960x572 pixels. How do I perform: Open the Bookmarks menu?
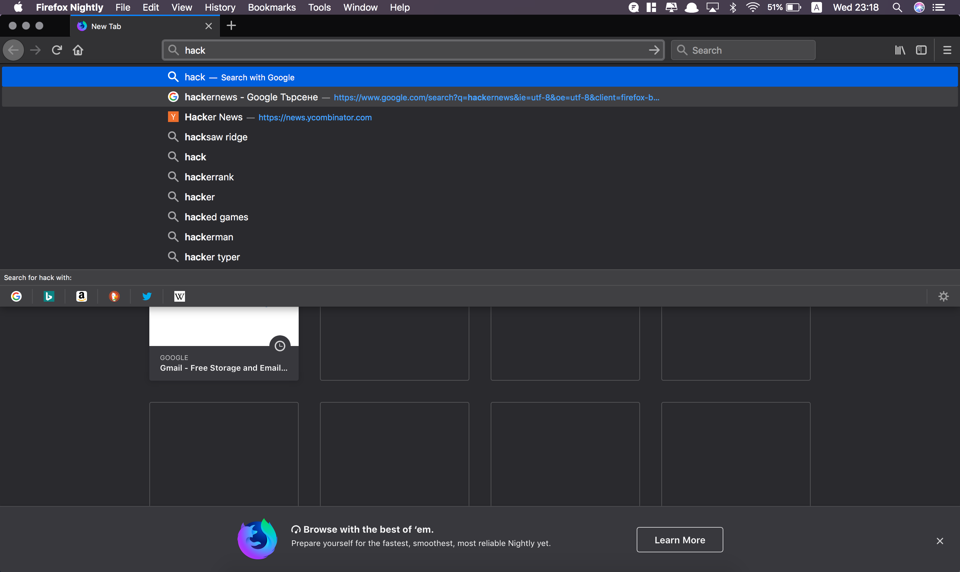click(272, 7)
